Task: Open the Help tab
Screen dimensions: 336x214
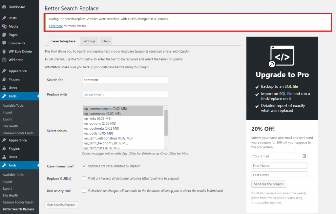Action: 106,41
